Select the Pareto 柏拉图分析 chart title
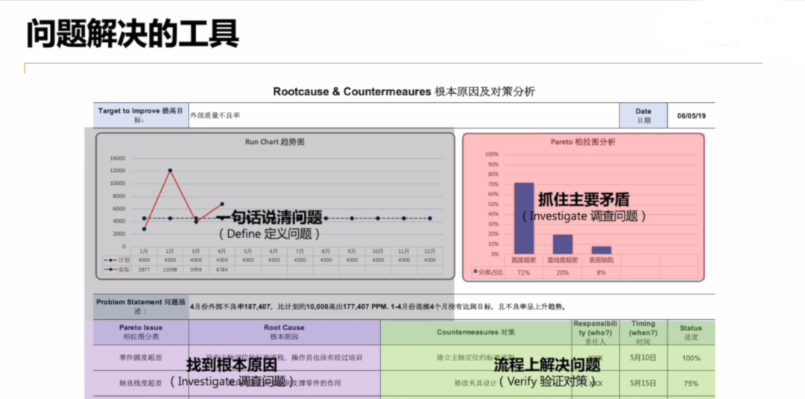Screen dimensions: 805x399 coord(583,142)
